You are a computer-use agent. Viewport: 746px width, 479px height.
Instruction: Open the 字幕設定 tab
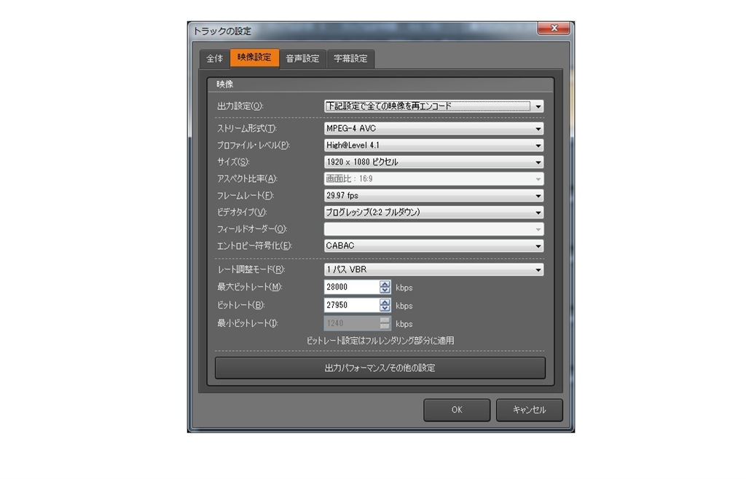click(x=350, y=59)
